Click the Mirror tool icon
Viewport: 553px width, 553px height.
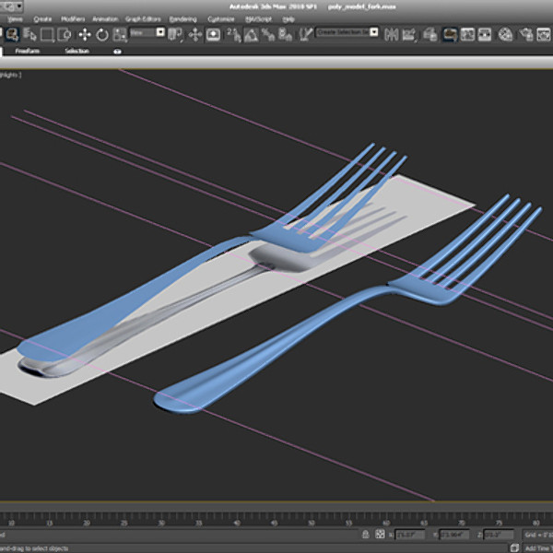(392, 34)
